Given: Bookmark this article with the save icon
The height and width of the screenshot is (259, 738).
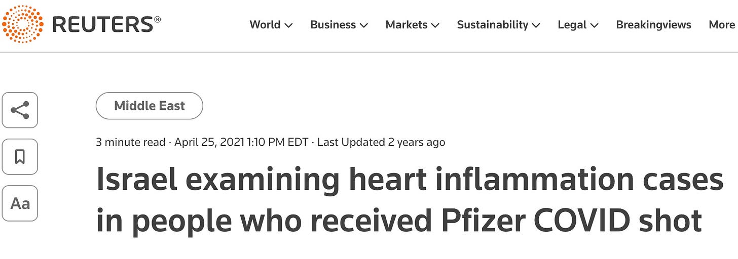Looking at the screenshot, I should 20,157.
